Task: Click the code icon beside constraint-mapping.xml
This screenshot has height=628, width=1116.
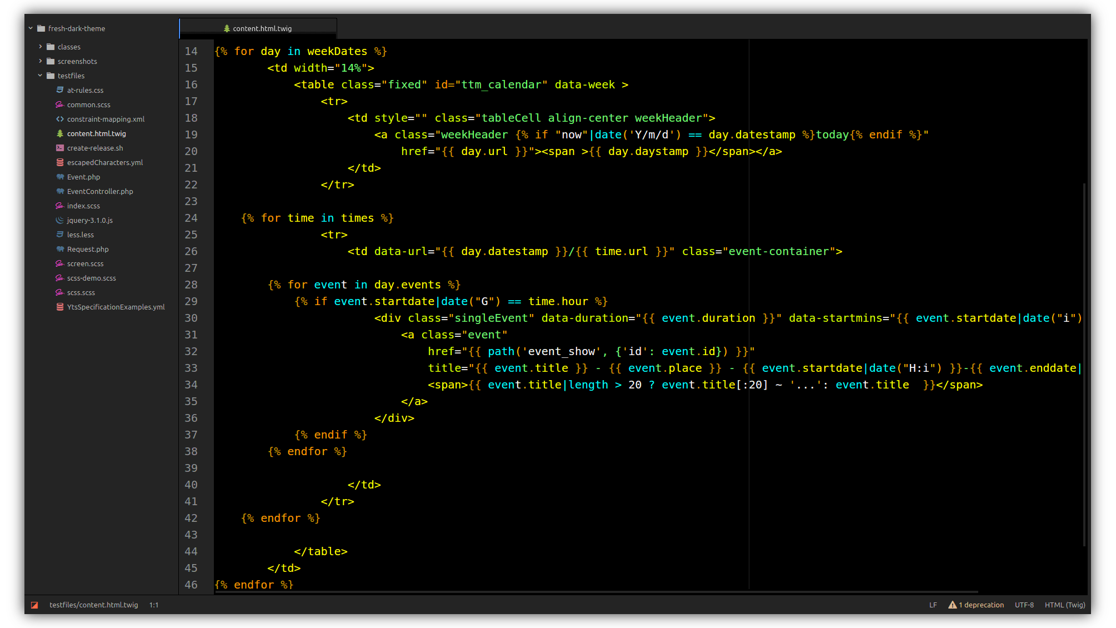Action: 60,119
